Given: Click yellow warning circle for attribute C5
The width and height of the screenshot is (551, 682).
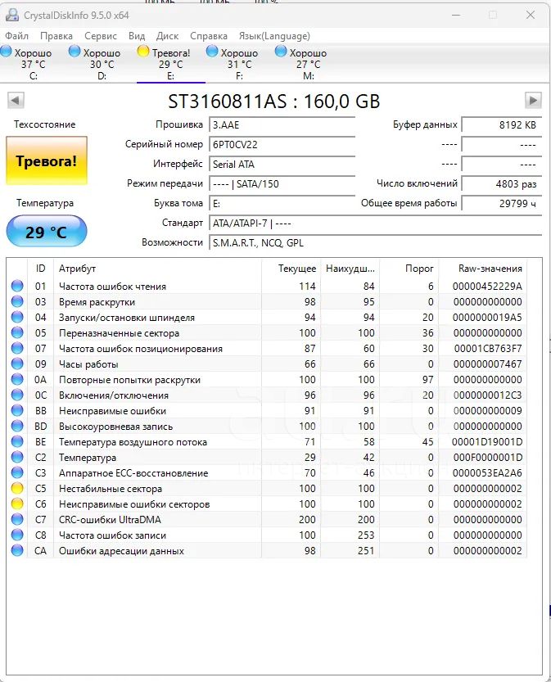Looking at the screenshot, I should tap(17, 489).
